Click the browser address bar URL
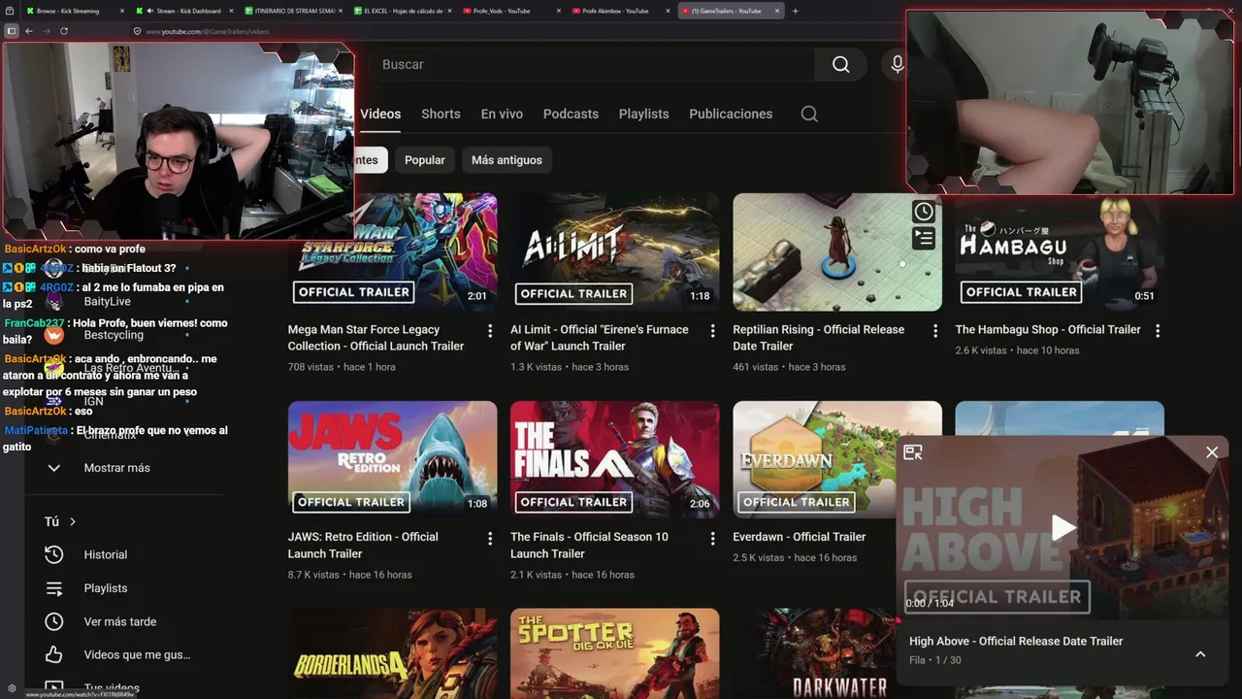Image resolution: width=1242 pixels, height=699 pixels. coord(208,31)
